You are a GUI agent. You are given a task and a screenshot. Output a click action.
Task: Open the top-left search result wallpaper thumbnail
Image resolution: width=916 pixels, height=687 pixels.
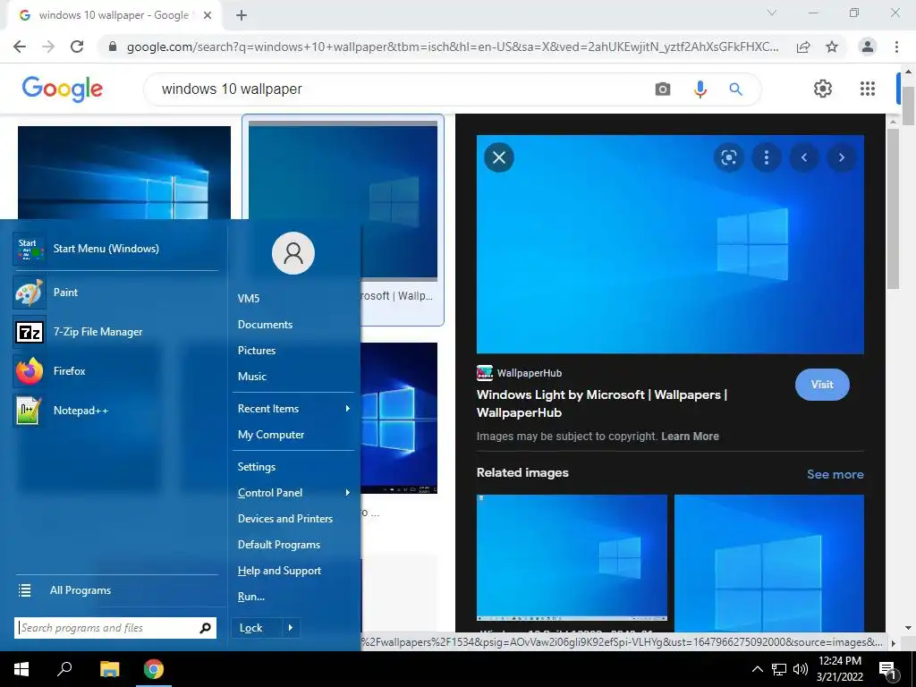(123, 173)
